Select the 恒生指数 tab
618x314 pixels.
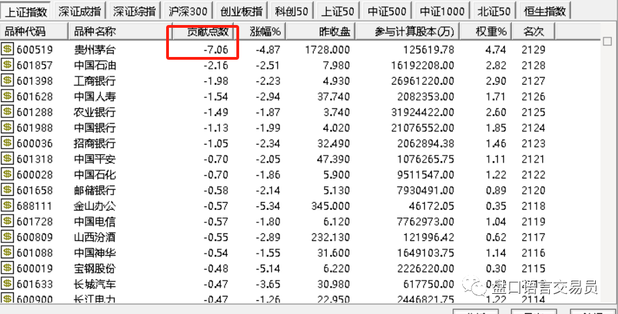545,11
